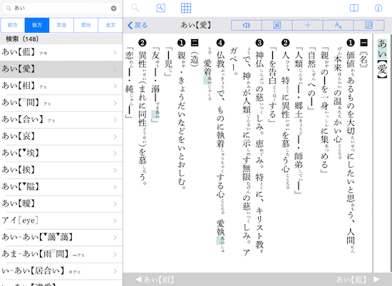The height and width of the screenshot is (286, 392).
Task: Add bookmark with the plus icon
Action: (x=308, y=25)
